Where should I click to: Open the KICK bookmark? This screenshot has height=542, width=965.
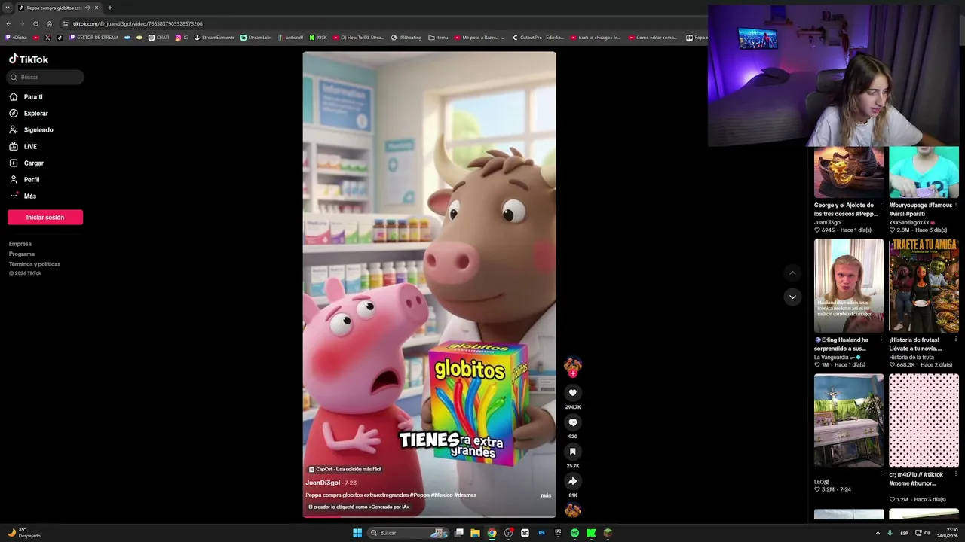[318, 37]
